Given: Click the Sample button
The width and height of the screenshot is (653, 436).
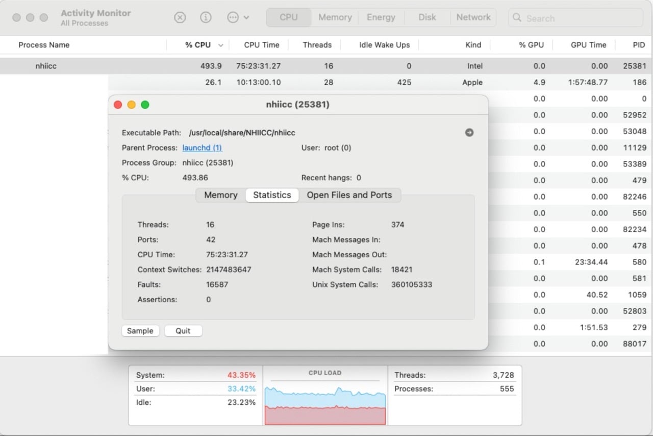Looking at the screenshot, I should point(140,331).
